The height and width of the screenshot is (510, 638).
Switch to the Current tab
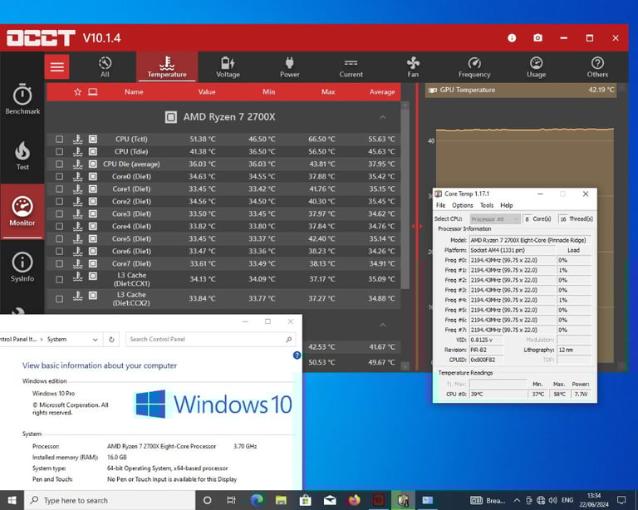click(351, 66)
